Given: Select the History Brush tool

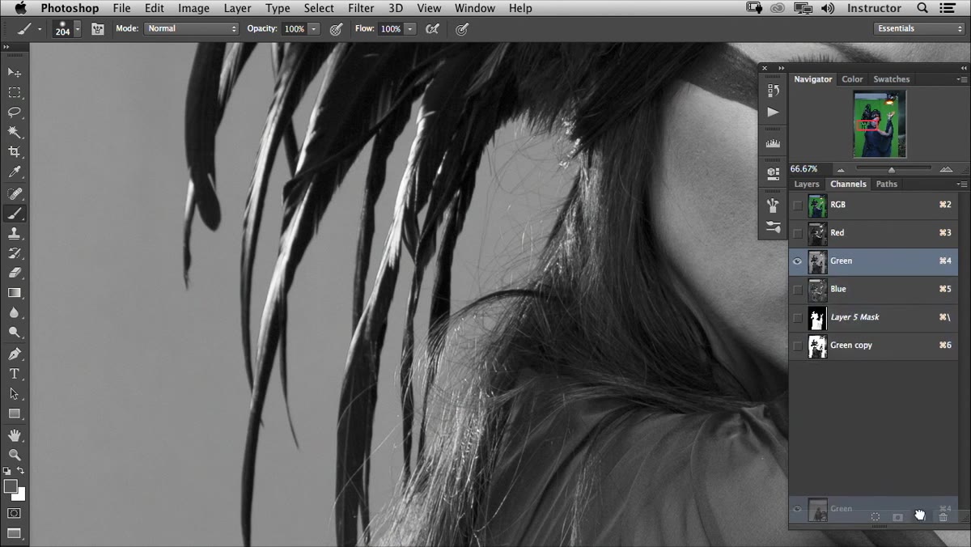Looking at the screenshot, I should 15,253.
